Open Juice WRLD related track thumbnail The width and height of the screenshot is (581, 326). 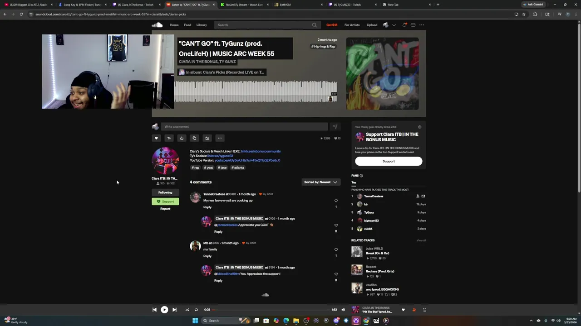357,252
